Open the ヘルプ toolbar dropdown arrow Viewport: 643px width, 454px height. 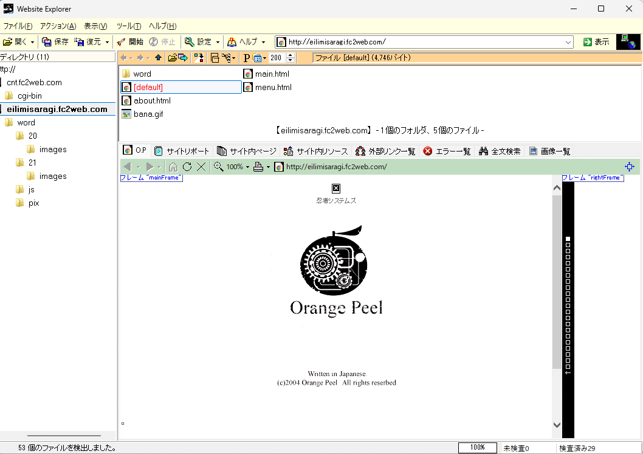263,42
